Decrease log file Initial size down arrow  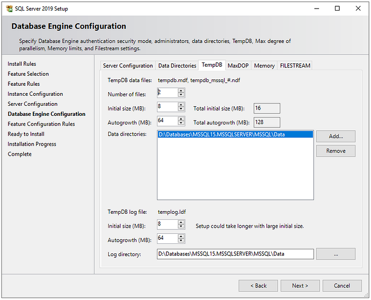click(x=181, y=226)
